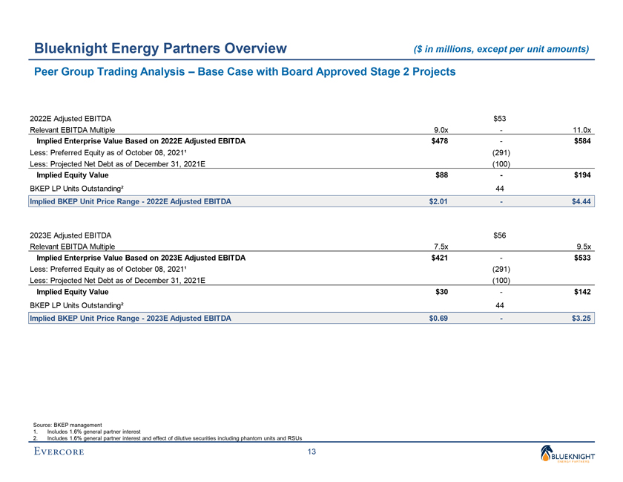Viewport: 623px width, 482px height.
Task: Select the $53 EBITDA value
Action: pos(499,119)
